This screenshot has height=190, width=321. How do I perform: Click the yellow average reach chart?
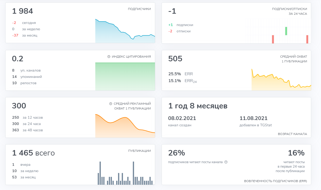click(281, 80)
